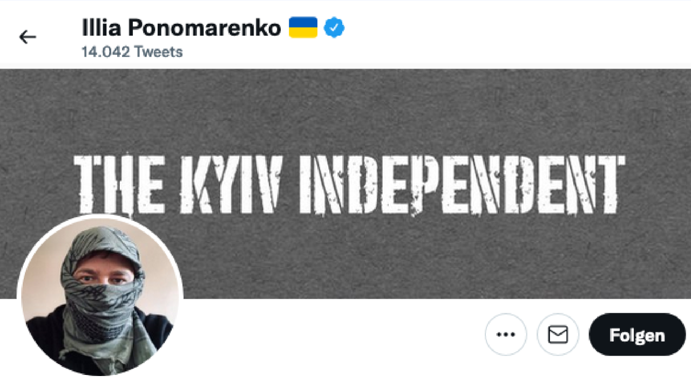This screenshot has width=691, height=389.
Task: Click the Ukraine flag emoji
Action: pyautogui.click(x=303, y=28)
